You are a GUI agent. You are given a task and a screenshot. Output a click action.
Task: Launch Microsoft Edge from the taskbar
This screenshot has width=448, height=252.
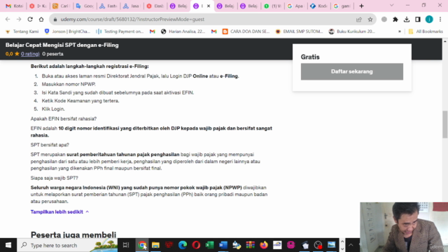click(x=183, y=245)
